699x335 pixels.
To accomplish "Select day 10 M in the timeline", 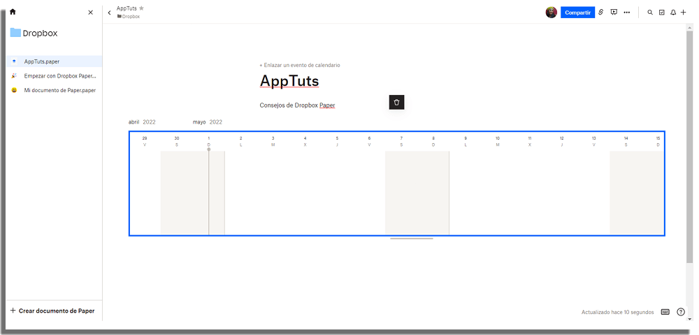I will (x=498, y=142).
